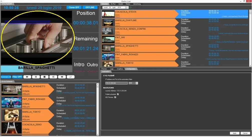Open the Graphics tab
This screenshot has width=252, height=137.
(x=120, y=69)
